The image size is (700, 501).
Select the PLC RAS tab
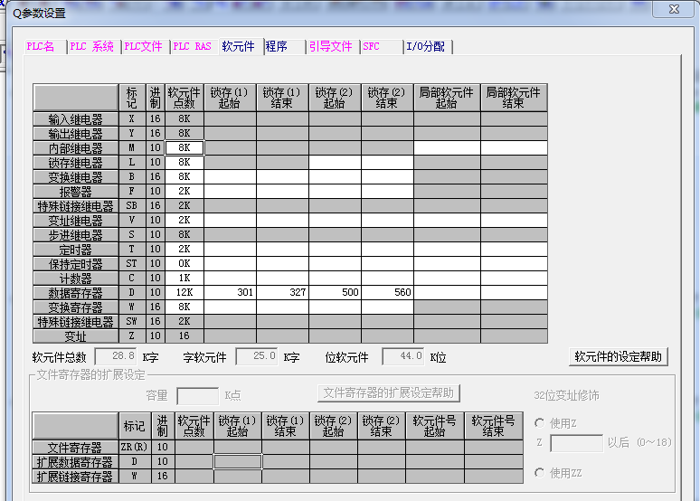pyautogui.click(x=192, y=46)
